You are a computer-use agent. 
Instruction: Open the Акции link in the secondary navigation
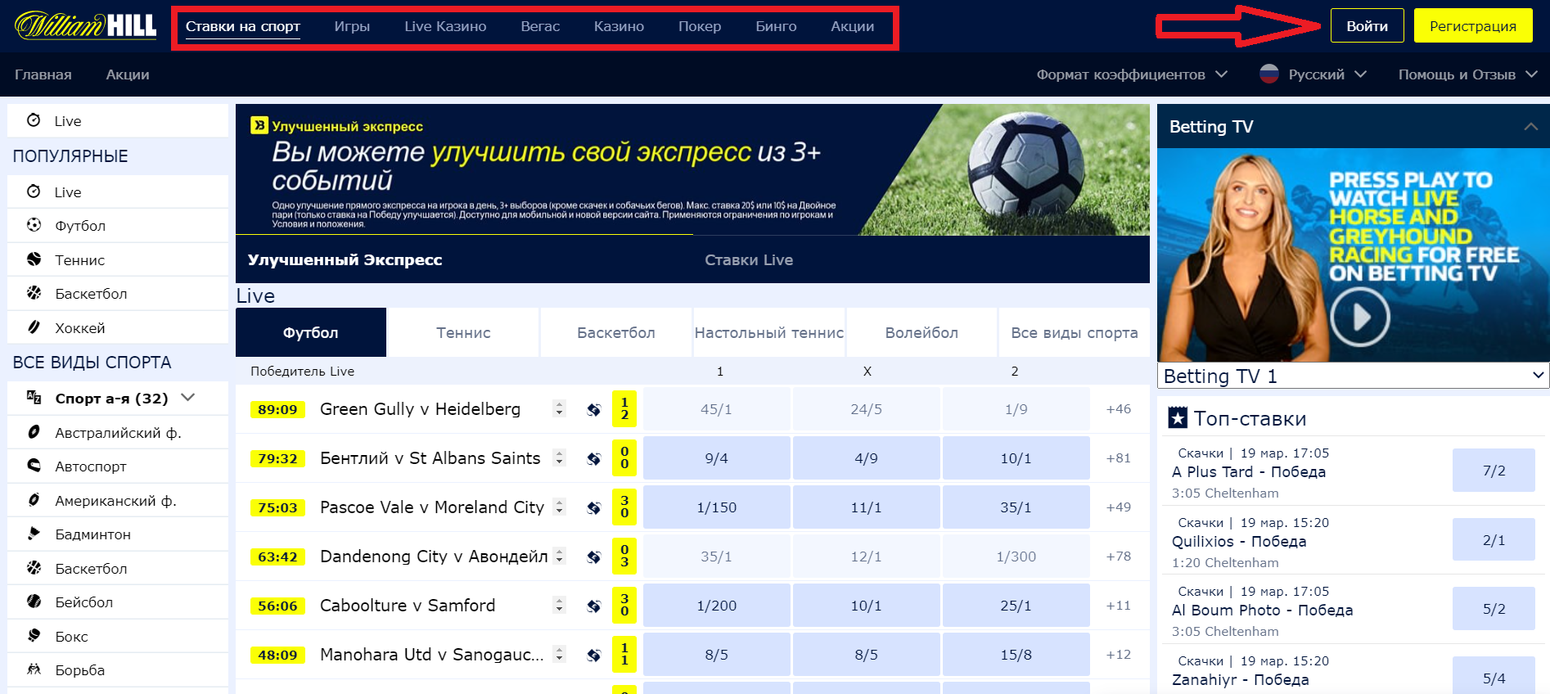tap(128, 74)
